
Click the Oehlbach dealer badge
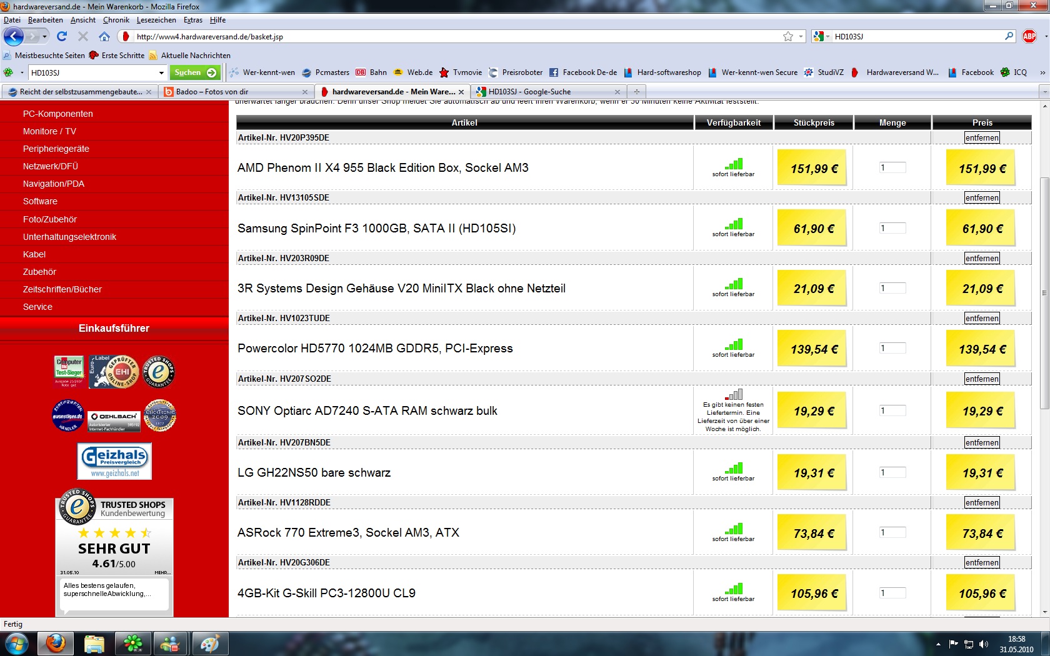pos(115,420)
